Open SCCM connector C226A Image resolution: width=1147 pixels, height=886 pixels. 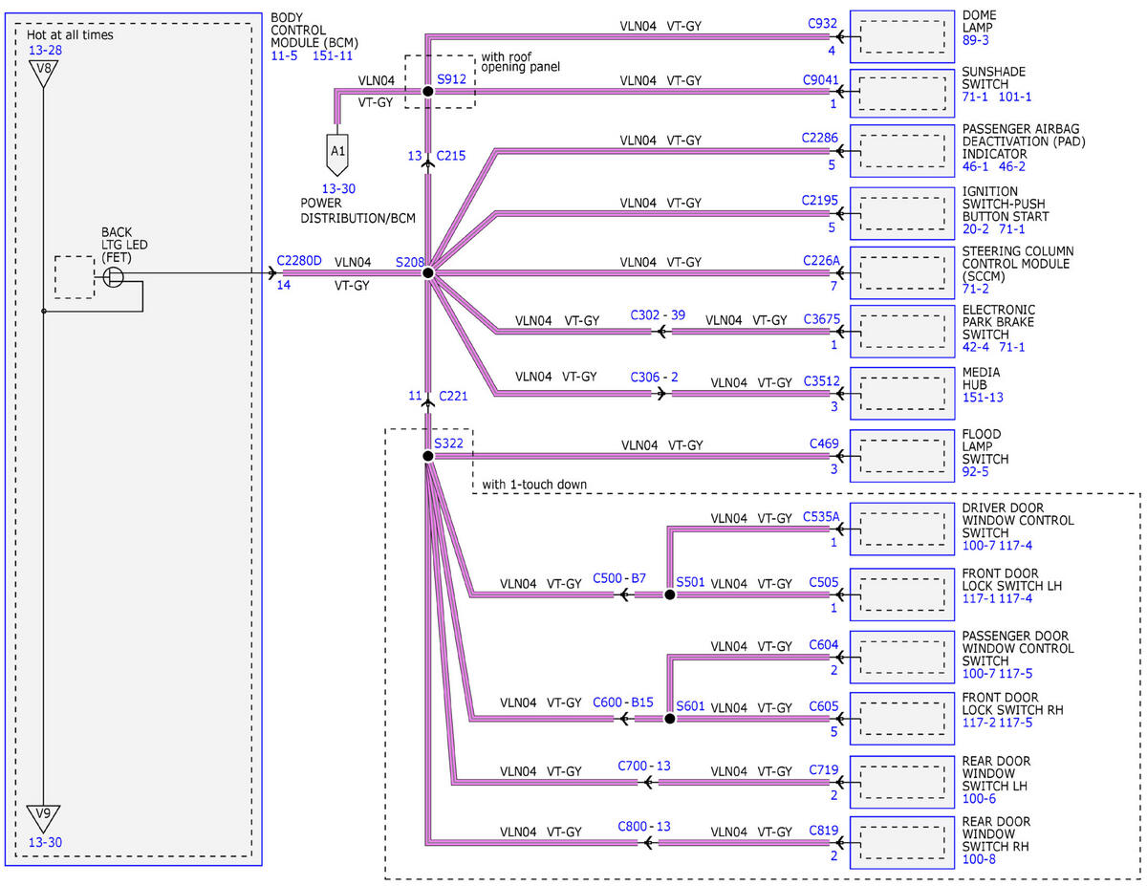822,261
